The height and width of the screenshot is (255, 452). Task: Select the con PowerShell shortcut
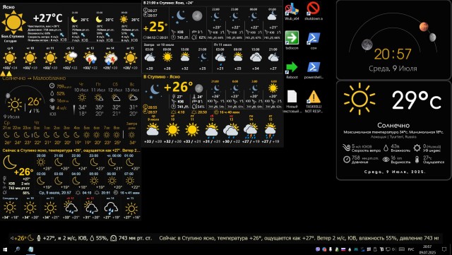point(314,40)
